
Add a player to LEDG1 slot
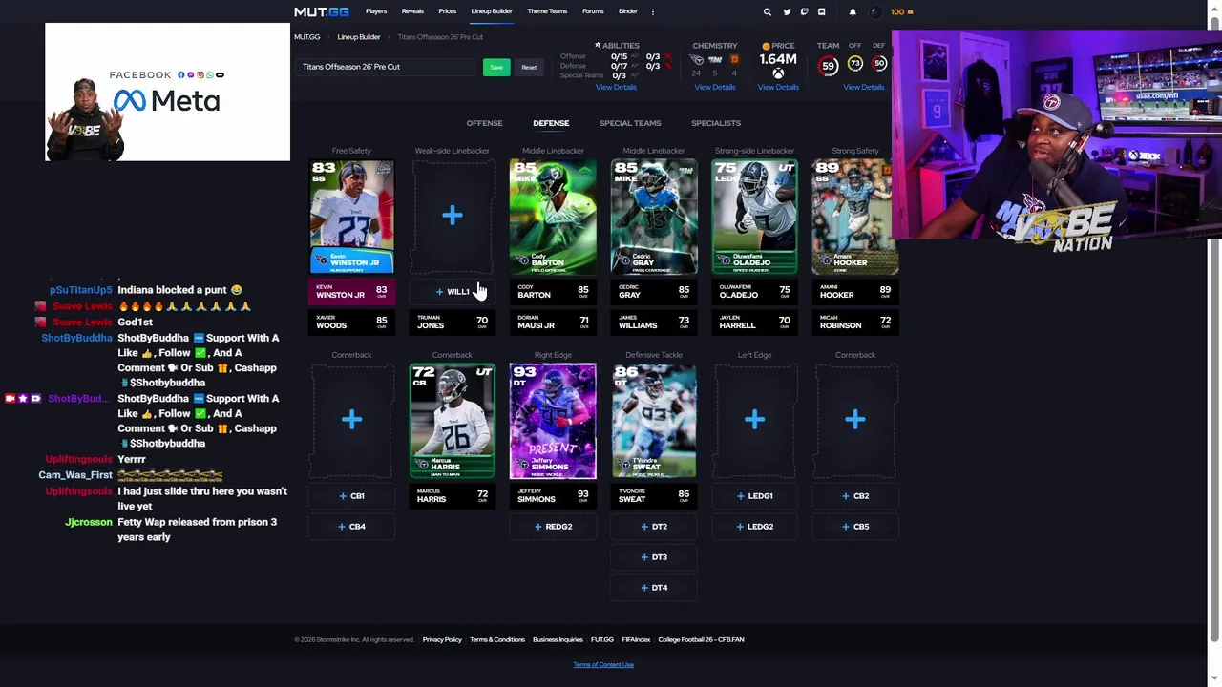(x=754, y=496)
